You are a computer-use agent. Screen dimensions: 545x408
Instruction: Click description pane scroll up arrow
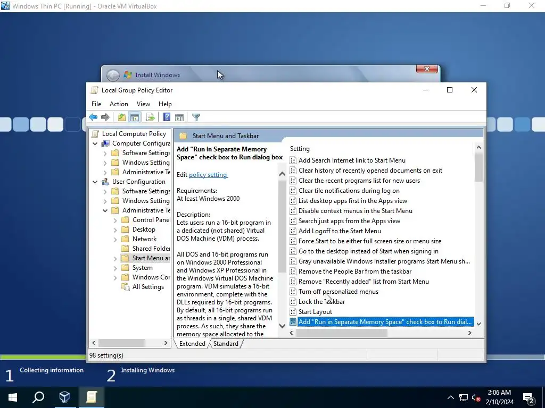click(x=282, y=174)
